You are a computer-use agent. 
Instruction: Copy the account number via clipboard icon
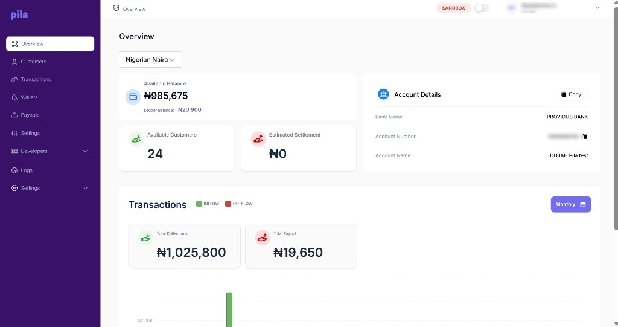pos(585,136)
